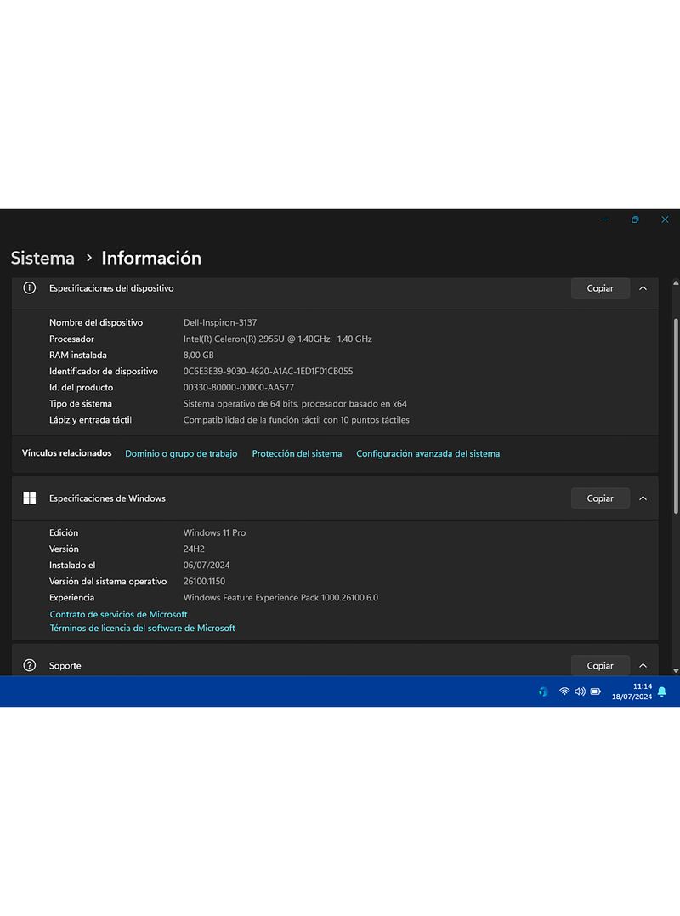Go back to Sistema in the breadcrumb
The image size is (680, 916).
click(42, 258)
